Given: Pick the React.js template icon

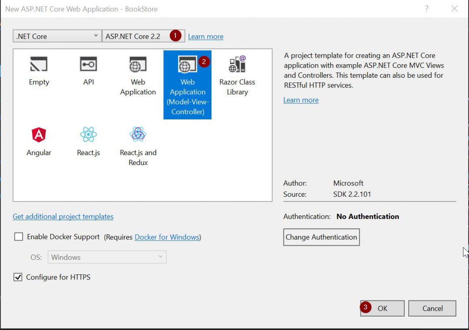Looking at the screenshot, I should point(88,135).
